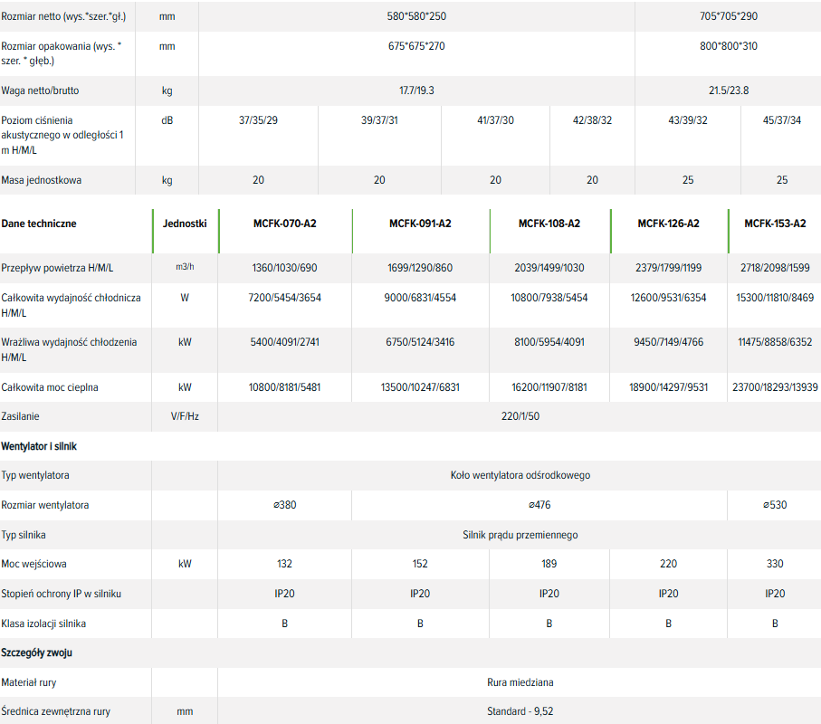This screenshot has height=724, width=821.
Task: Select the 220/1/50 power supply value
Action: coord(520,416)
